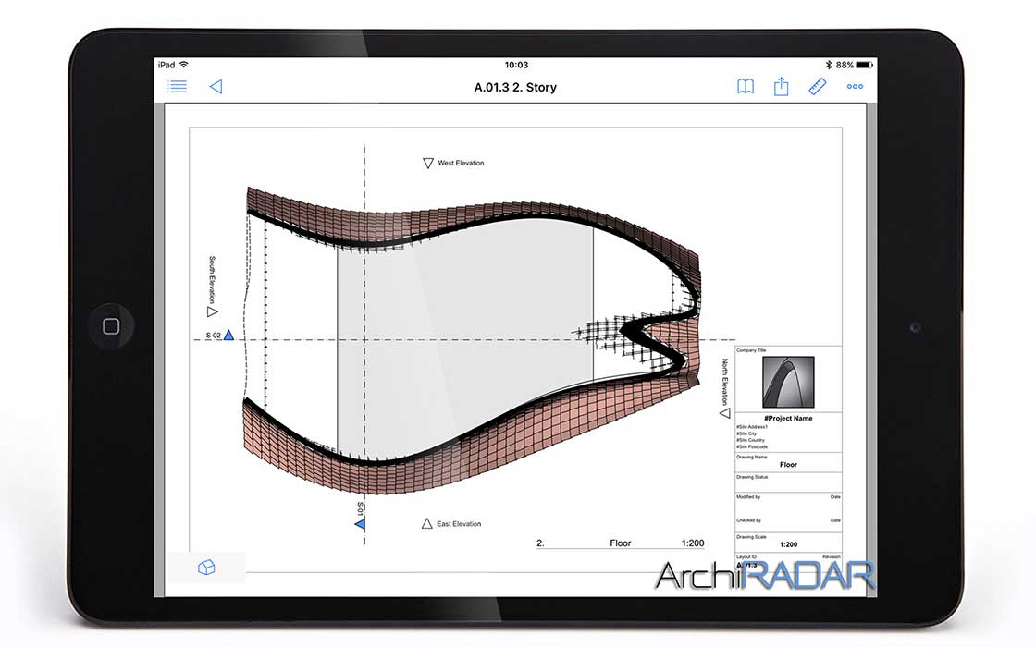
Task: Tap the S-01 section marker
Action: click(x=360, y=523)
